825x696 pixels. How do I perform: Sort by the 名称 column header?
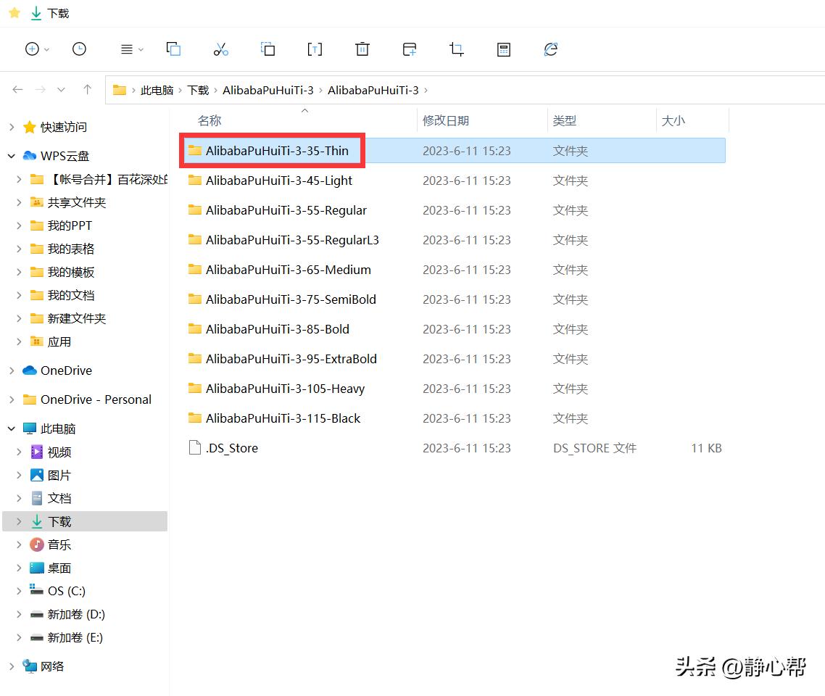pyautogui.click(x=210, y=120)
